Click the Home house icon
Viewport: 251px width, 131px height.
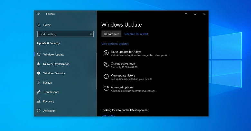point(39,25)
